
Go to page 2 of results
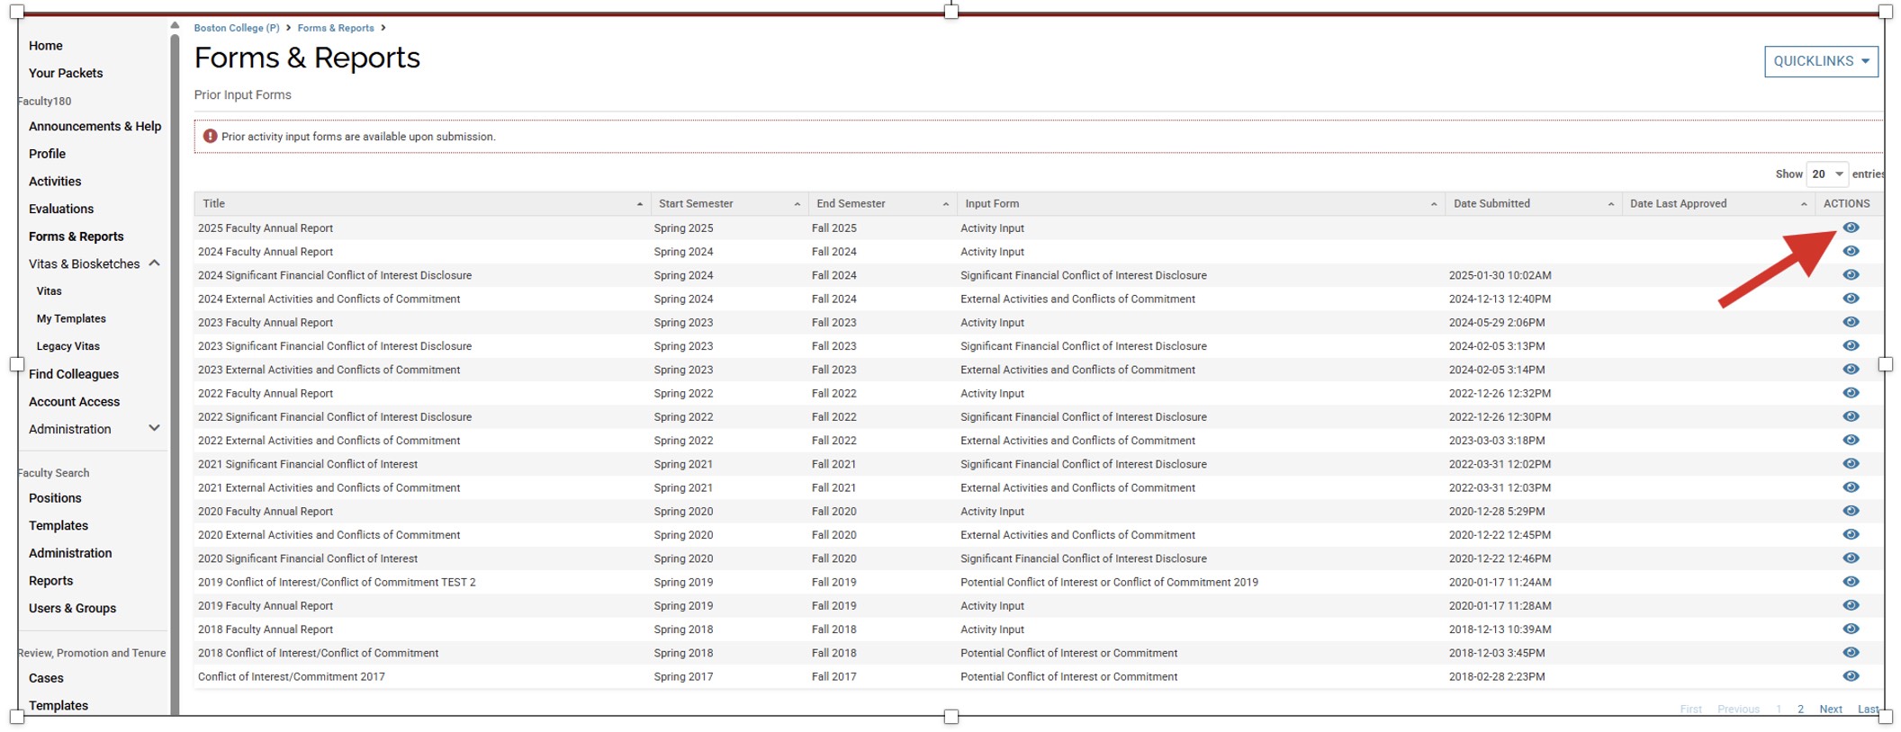1800,709
